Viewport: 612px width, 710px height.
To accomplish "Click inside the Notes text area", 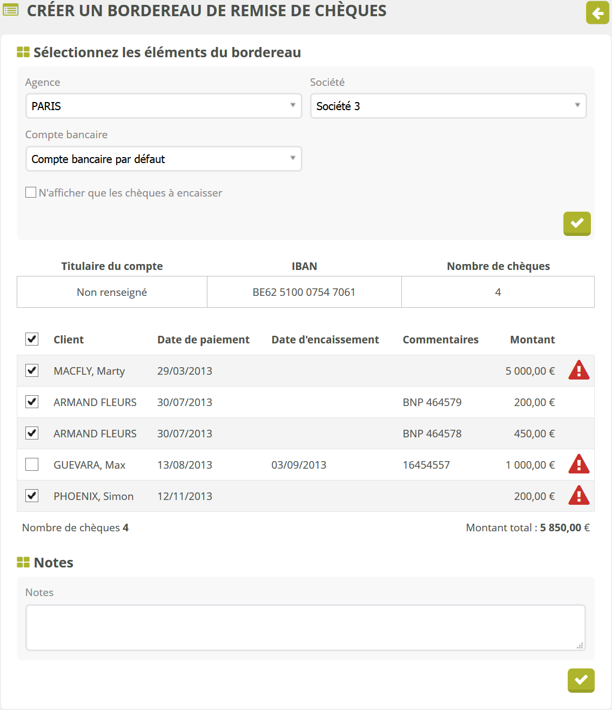I will 306,627.
